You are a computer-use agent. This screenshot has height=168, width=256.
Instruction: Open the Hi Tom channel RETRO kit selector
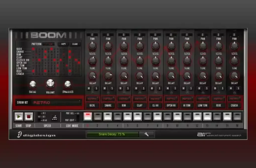(x=187, y=99)
